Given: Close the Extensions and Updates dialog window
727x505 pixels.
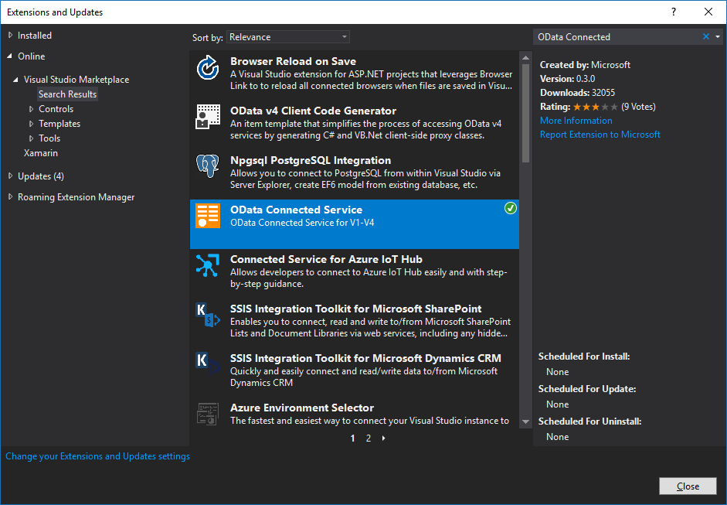Looking at the screenshot, I should pos(708,12).
